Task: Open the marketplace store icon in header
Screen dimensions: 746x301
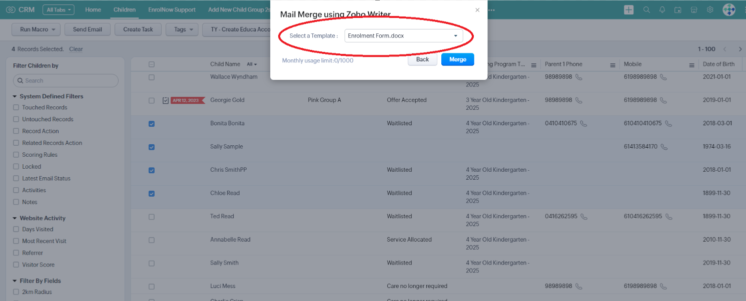Action: click(694, 9)
